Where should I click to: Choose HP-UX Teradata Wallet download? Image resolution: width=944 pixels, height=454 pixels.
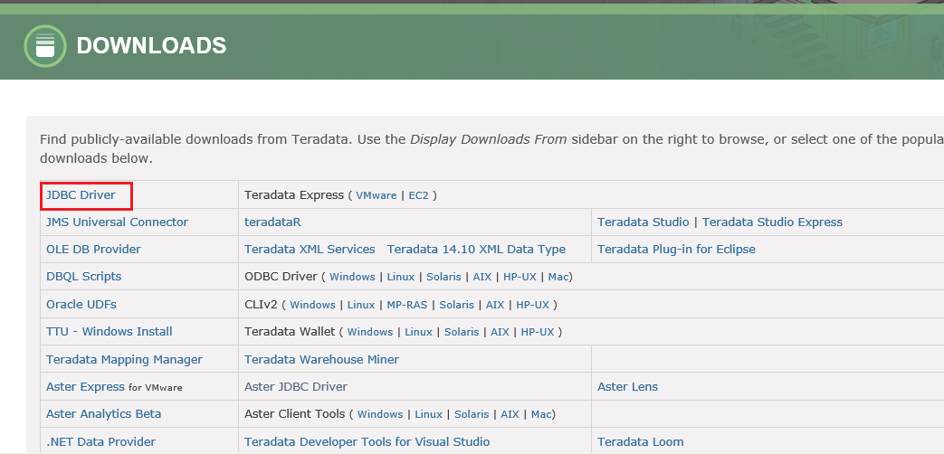click(538, 332)
